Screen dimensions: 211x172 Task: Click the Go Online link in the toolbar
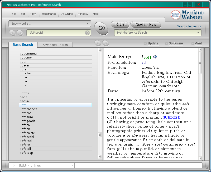click(x=176, y=43)
